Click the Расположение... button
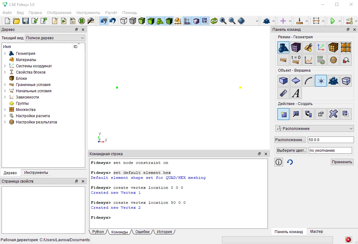 click(290, 140)
